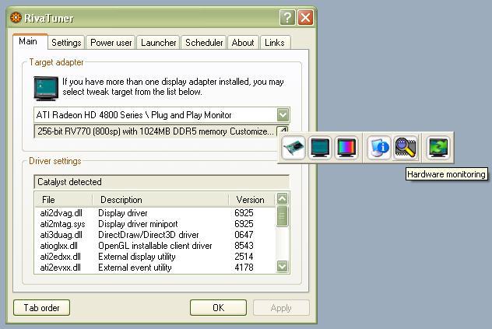
Task: Switch to the Settings tab
Action: (66, 43)
